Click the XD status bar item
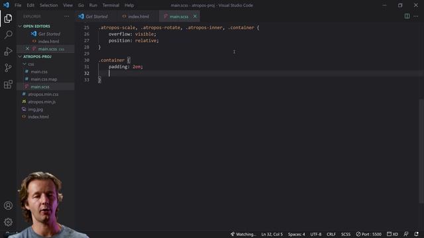Image resolution: width=424 pixels, height=238 pixels. click(392, 234)
